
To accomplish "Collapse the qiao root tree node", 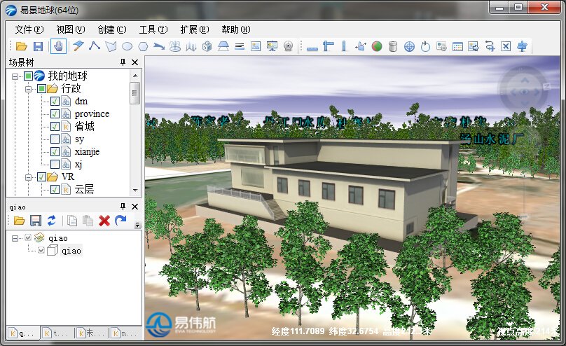I will point(15,238).
